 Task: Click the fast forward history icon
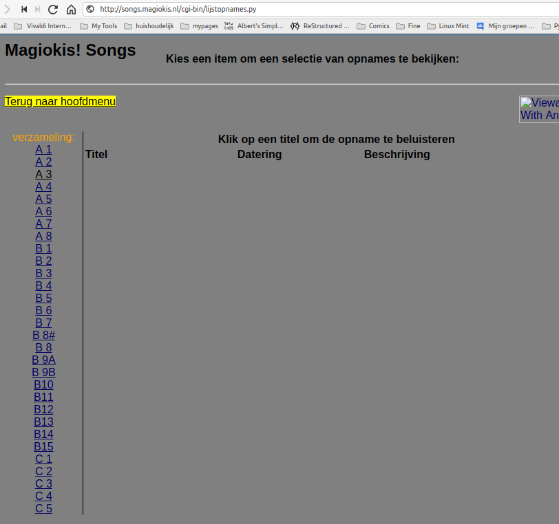(37, 10)
